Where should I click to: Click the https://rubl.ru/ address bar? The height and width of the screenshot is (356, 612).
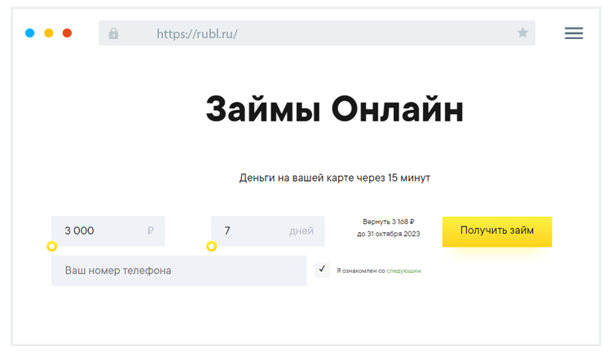pos(316,33)
